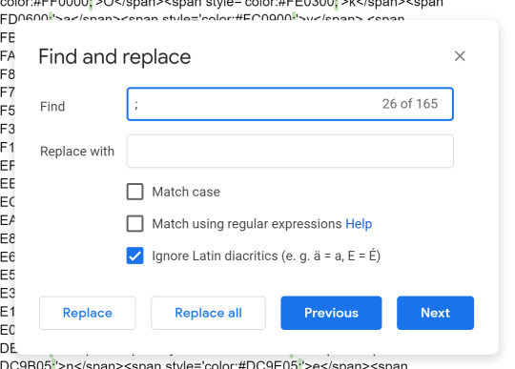Click the Replace with field label

[x=77, y=152]
